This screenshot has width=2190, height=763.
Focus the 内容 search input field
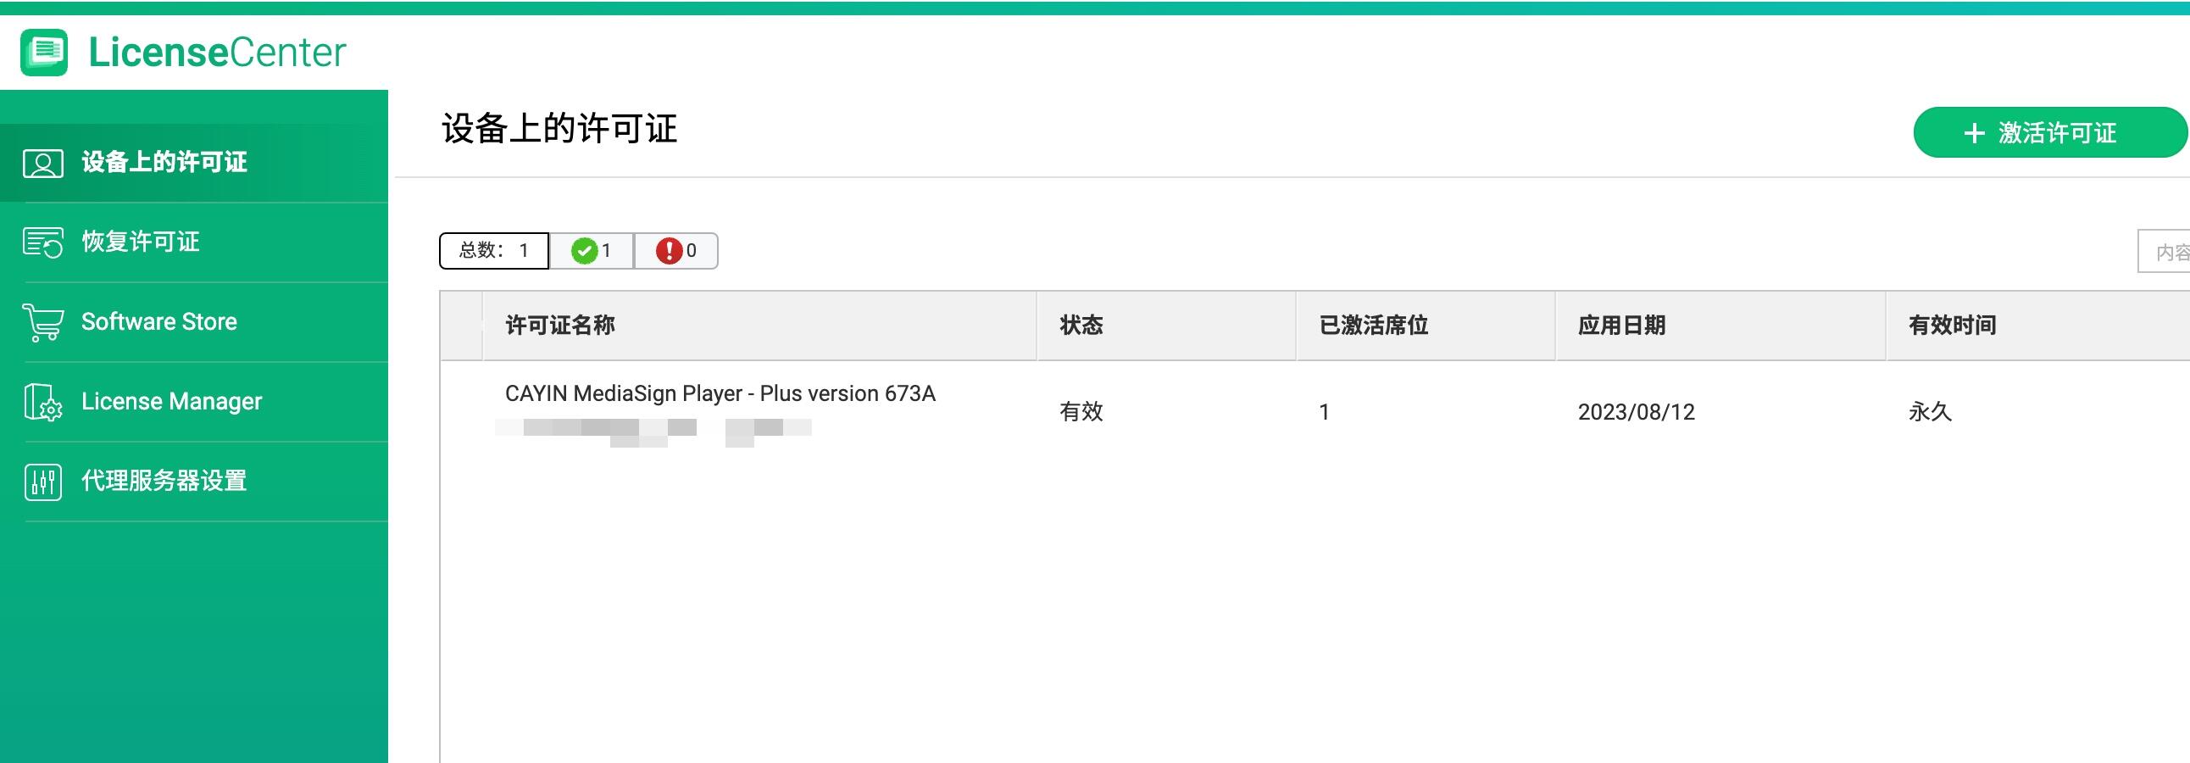point(2164,252)
